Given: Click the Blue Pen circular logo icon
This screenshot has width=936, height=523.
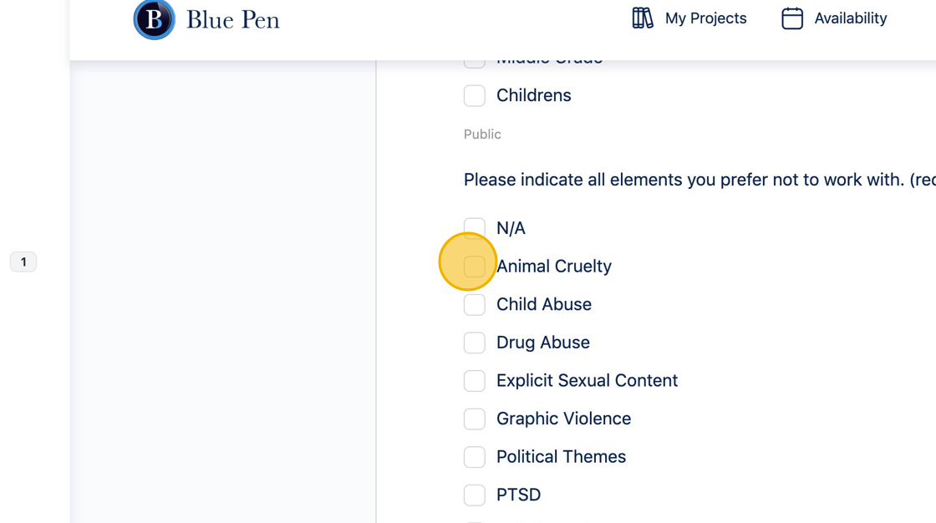Looking at the screenshot, I should point(155,18).
